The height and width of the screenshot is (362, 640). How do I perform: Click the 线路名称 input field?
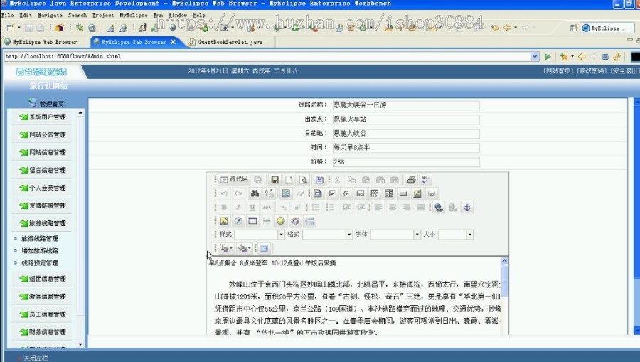pos(406,105)
